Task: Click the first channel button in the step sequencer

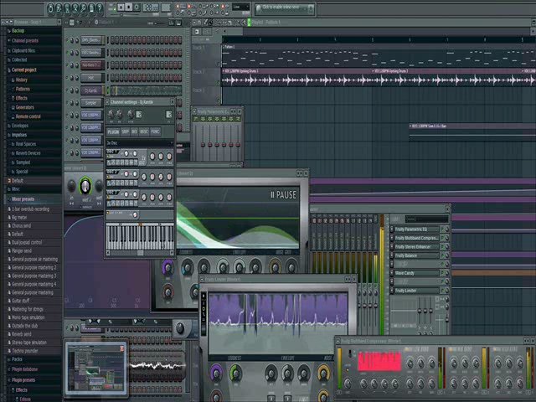Action: click(91, 40)
